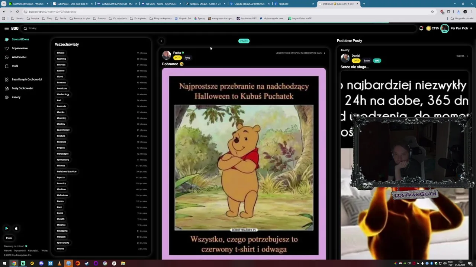Open Wszystkie zakładki folder
Screen dimensions: 476x267
462,18
